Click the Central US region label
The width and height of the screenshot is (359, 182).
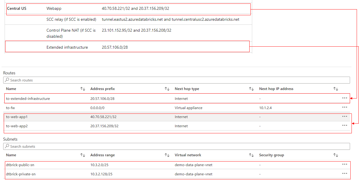coord(17,8)
